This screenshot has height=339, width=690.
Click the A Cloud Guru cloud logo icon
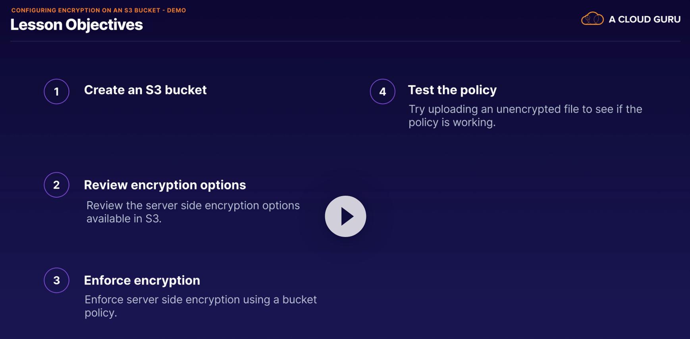tap(592, 19)
